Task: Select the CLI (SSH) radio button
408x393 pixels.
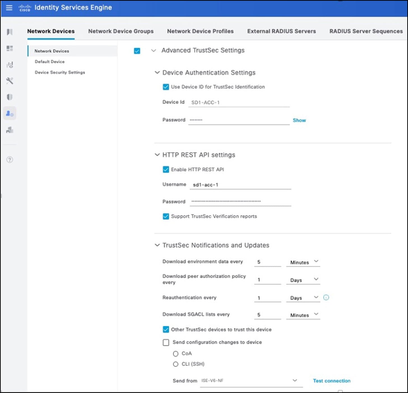Action: point(176,364)
